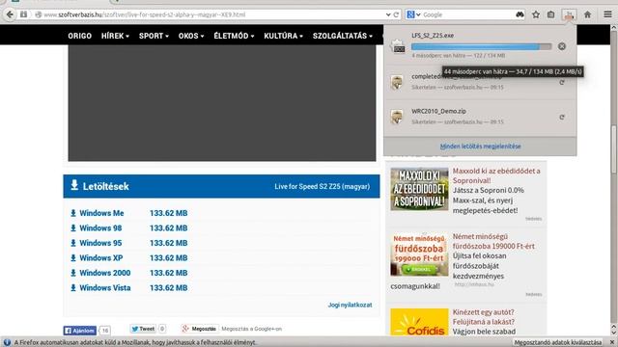The width and height of the screenshot is (618, 347).
Task: Expand the KULTÚRA navigation menu
Action: click(x=283, y=36)
